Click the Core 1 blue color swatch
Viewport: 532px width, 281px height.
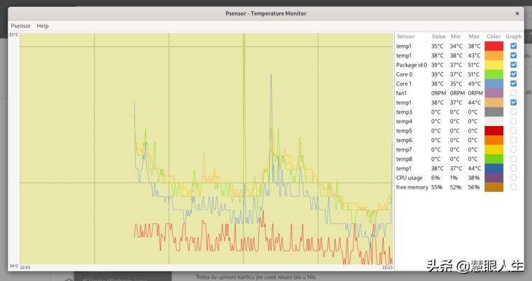coord(493,83)
